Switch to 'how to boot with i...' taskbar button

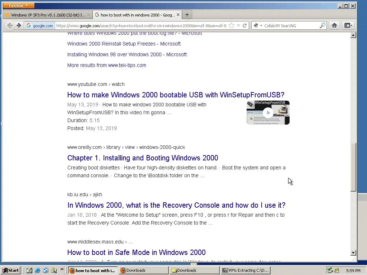tap(93, 270)
